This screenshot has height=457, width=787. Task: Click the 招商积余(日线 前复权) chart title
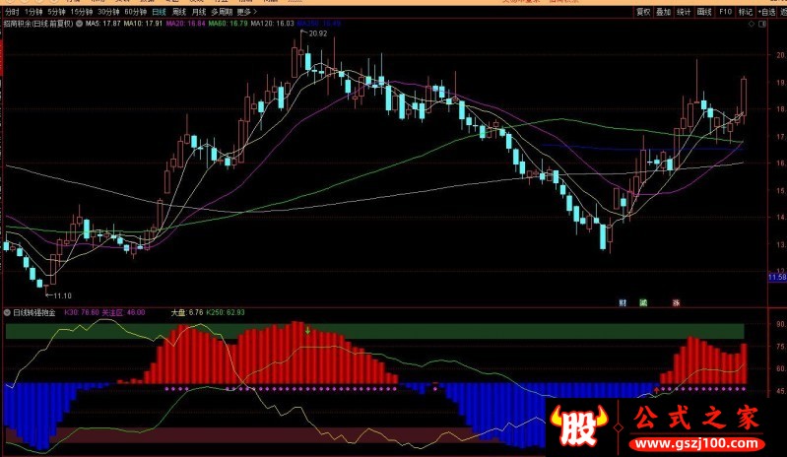[x=38, y=24]
